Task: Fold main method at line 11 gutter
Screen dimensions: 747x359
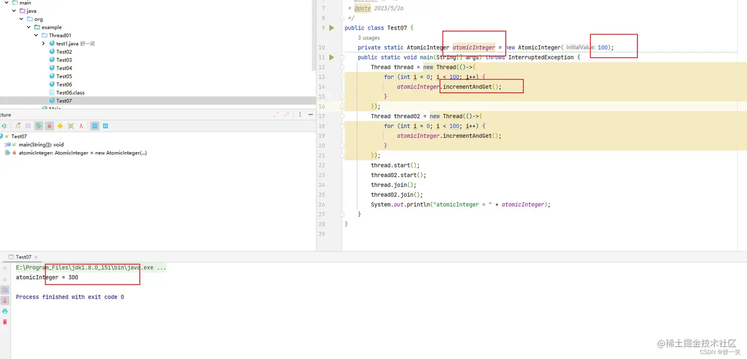Action: pos(341,57)
